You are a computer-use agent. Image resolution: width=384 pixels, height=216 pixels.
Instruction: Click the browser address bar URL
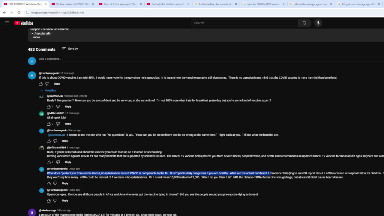click(58, 13)
